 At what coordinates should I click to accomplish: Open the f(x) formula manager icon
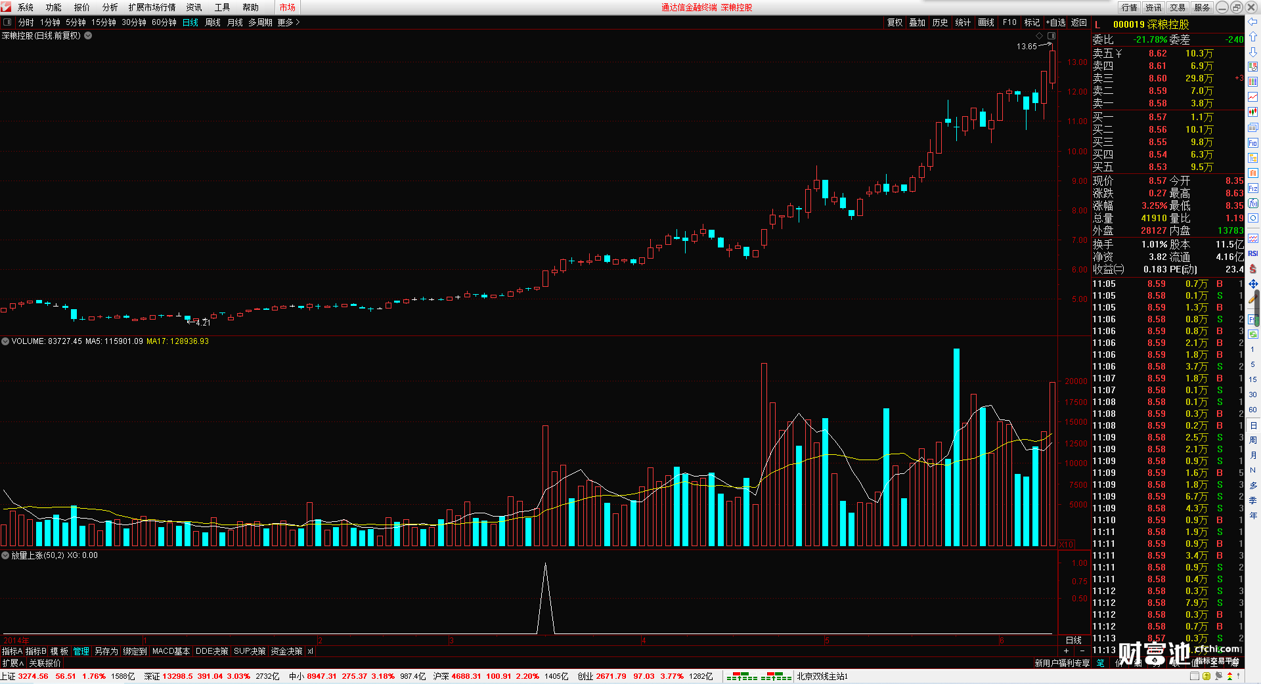pyautogui.click(x=1252, y=203)
